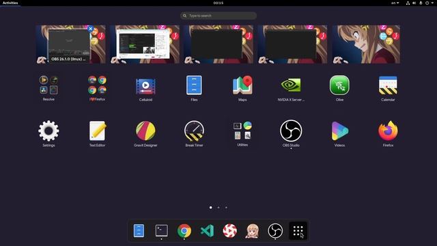The width and height of the screenshot is (437, 246).
Task: Launch Olive video editor
Action: [339, 88]
